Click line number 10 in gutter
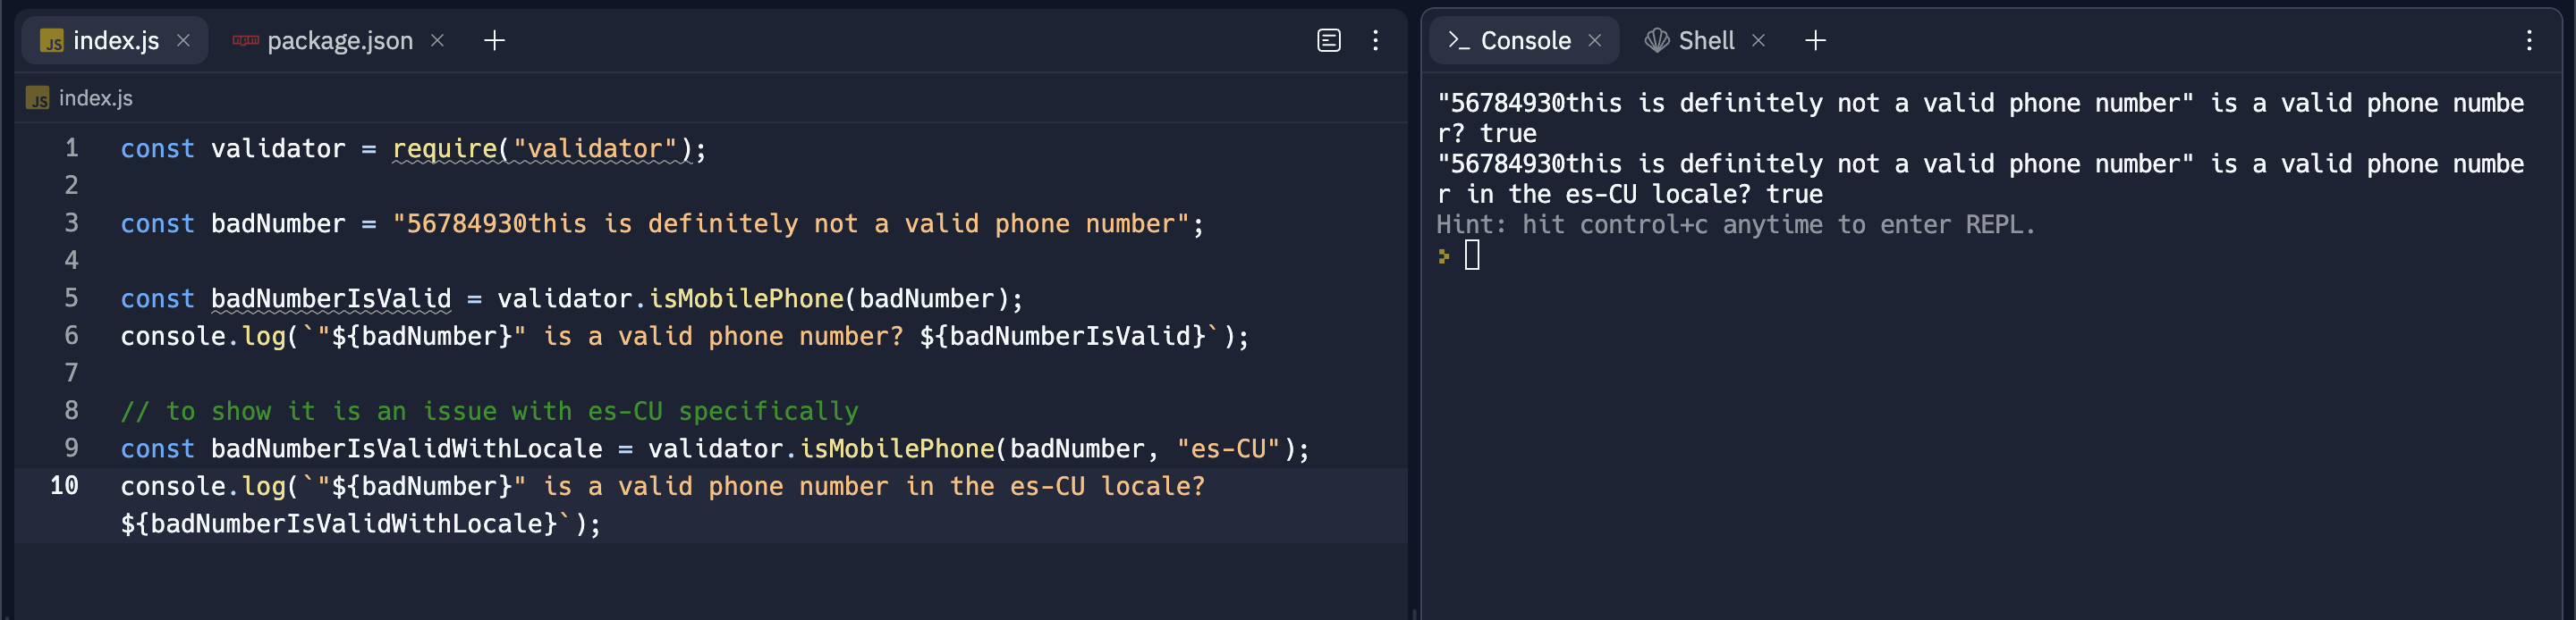 tap(64, 486)
